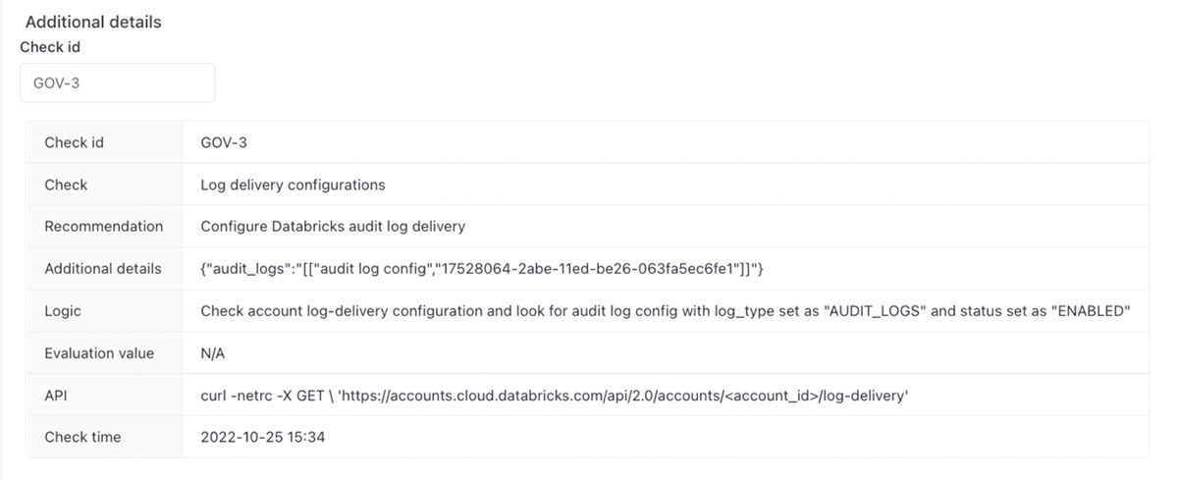Click the "Log delivery configurations" value
This screenshot has width=1178, height=480.
click(x=293, y=185)
